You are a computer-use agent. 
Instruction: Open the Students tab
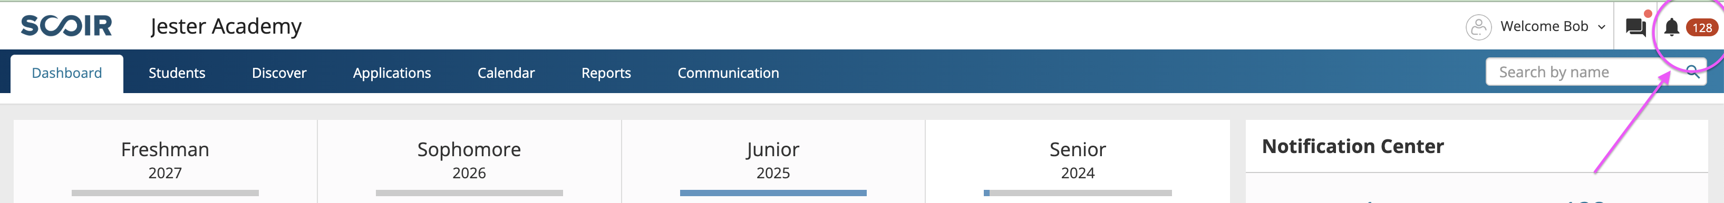(177, 73)
